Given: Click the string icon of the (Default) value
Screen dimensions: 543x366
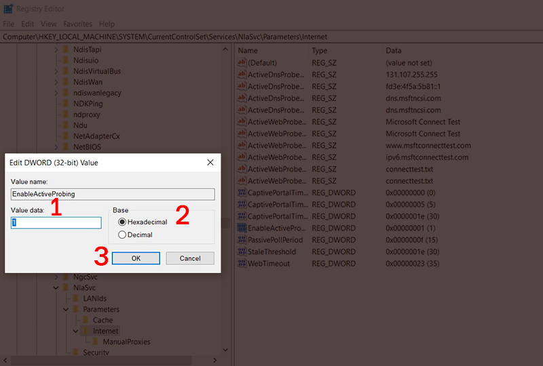Looking at the screenshot, I should click(242, 62).
